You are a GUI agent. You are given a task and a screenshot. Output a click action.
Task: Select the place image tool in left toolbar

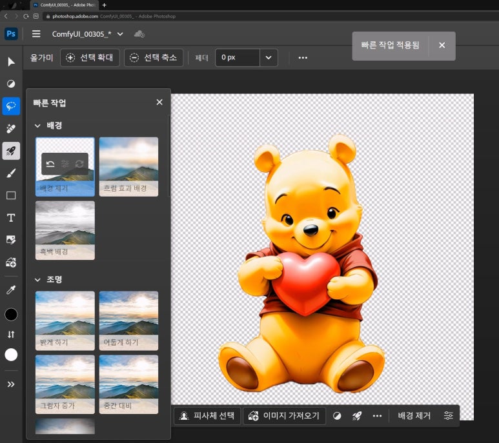tap(11, 262)
